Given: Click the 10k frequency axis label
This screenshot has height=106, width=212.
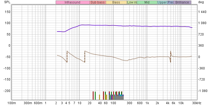Looking at the screenshot, I should 181,103.
